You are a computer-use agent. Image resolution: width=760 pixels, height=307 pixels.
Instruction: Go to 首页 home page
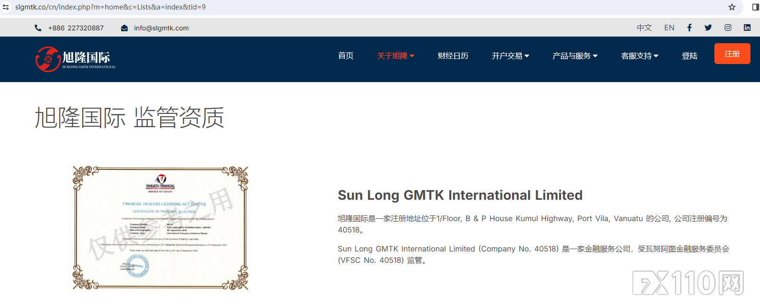(x=346, y=56)
